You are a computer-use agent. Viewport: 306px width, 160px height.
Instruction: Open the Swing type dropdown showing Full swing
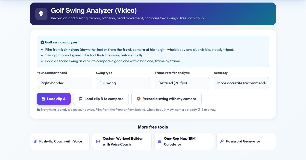[x=123, y=83]
